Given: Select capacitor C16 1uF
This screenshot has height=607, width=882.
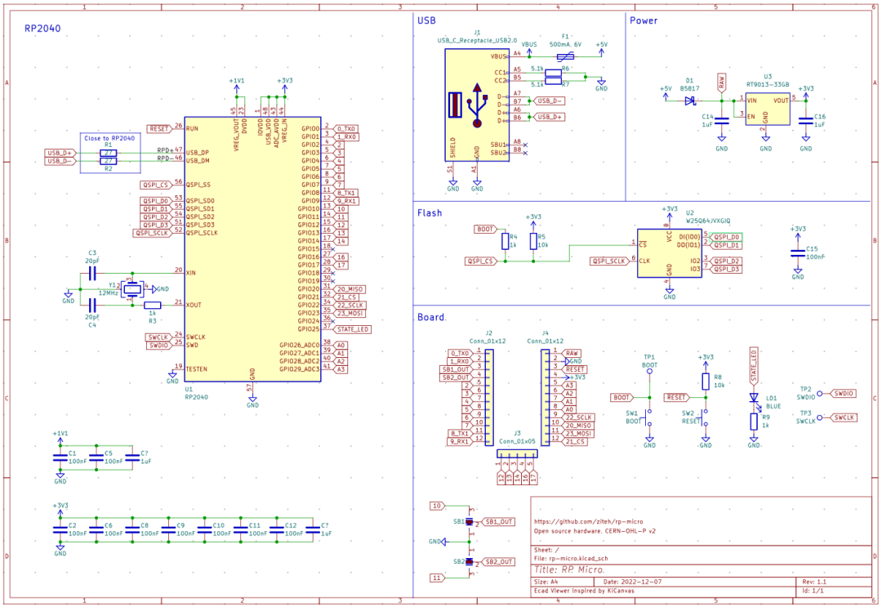Looking at the screenshot, I should [x=806, y=120].
